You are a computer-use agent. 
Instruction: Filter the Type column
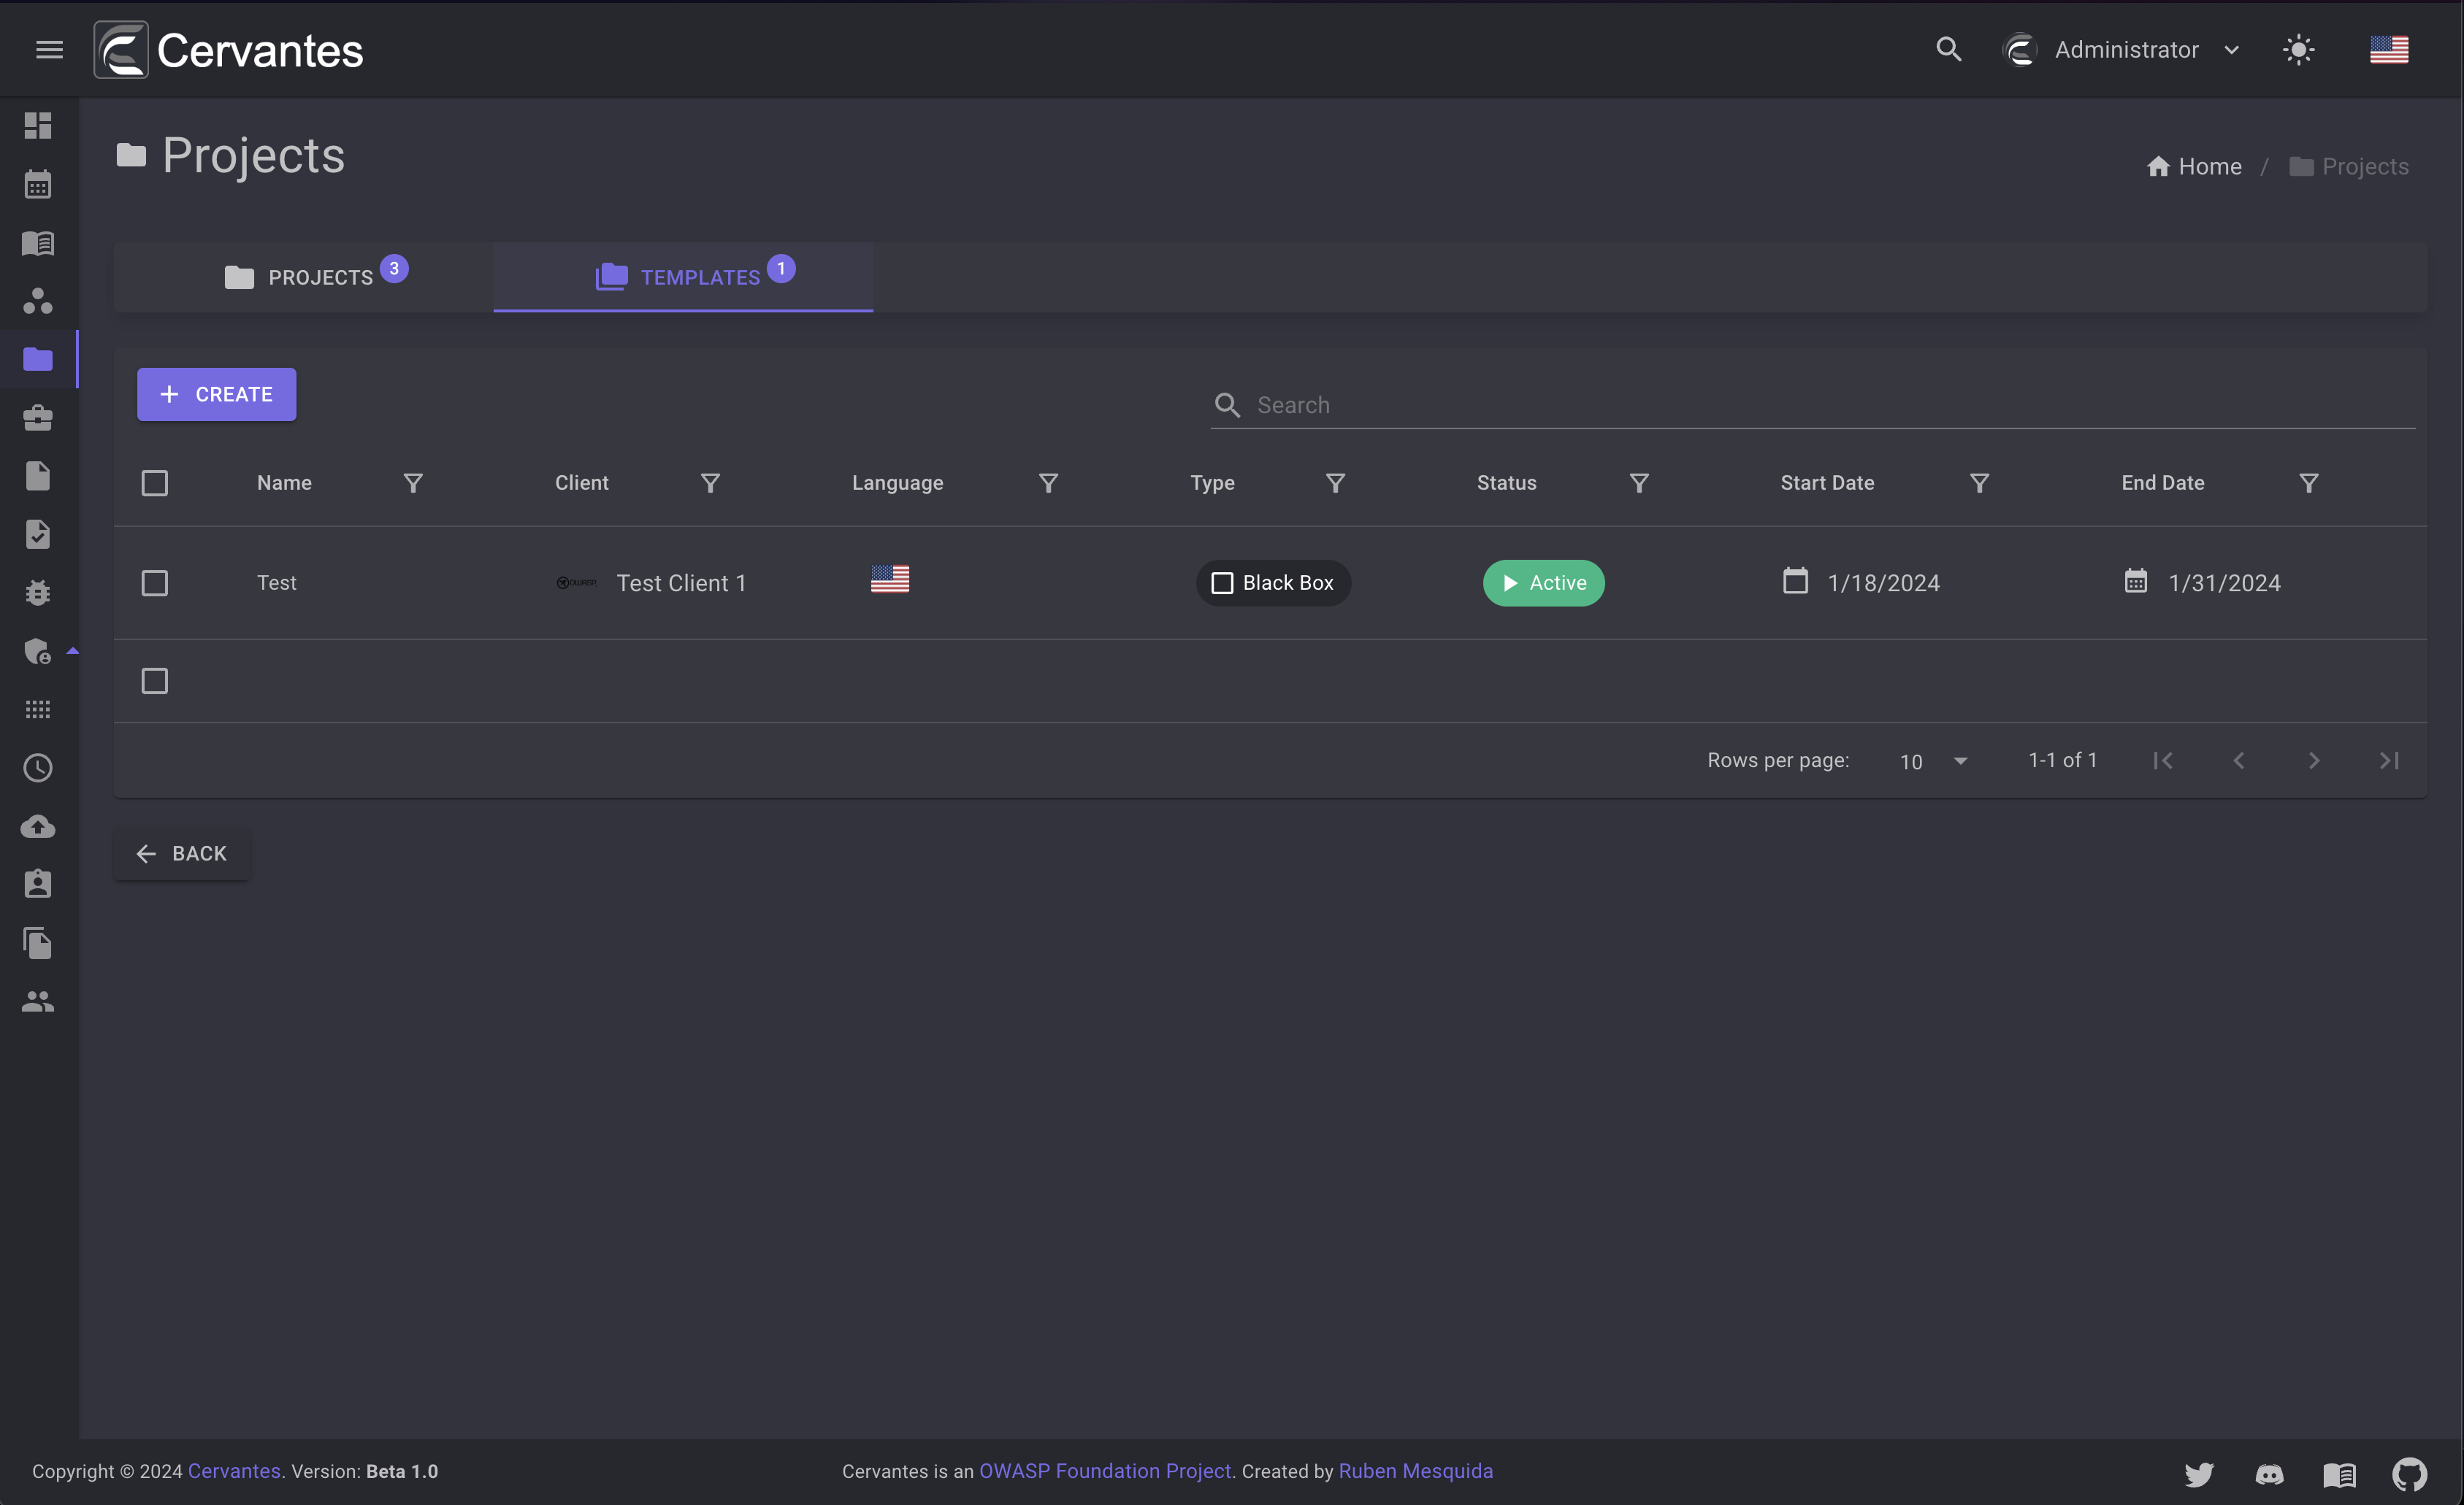click(1335, 484)
